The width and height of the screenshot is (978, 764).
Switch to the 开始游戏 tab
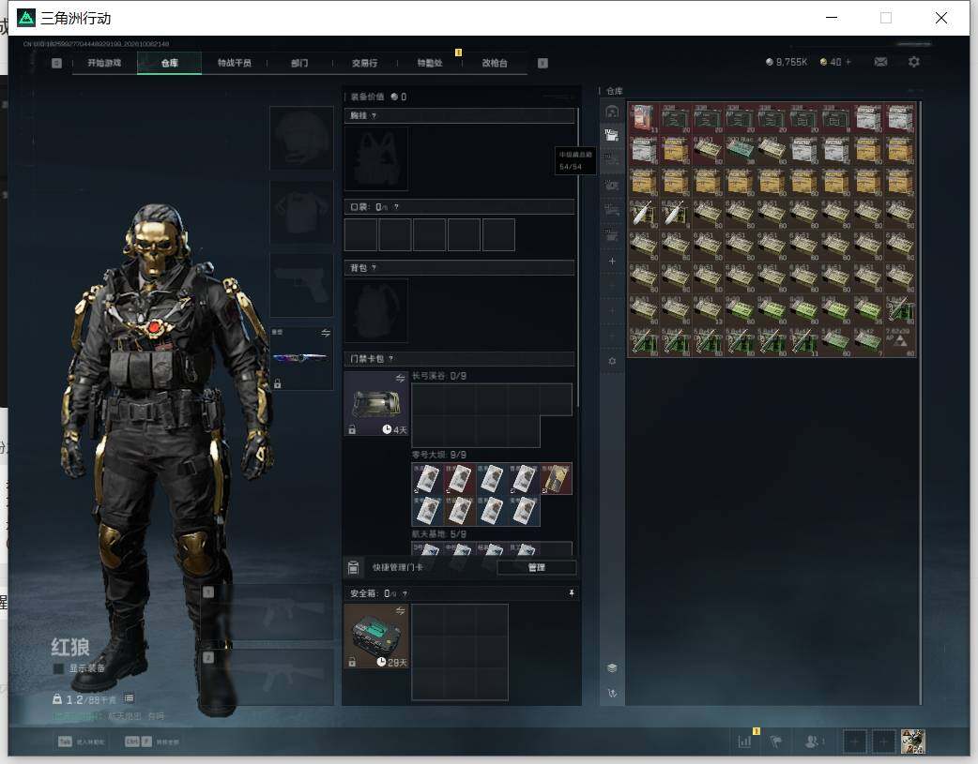[104, 63]
